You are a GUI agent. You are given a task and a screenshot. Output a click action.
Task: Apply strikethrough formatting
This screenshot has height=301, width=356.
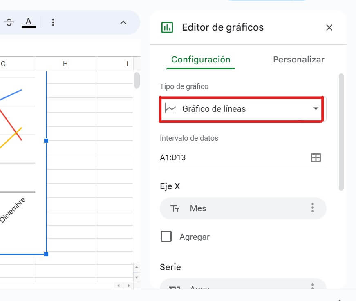click(9, 22)
